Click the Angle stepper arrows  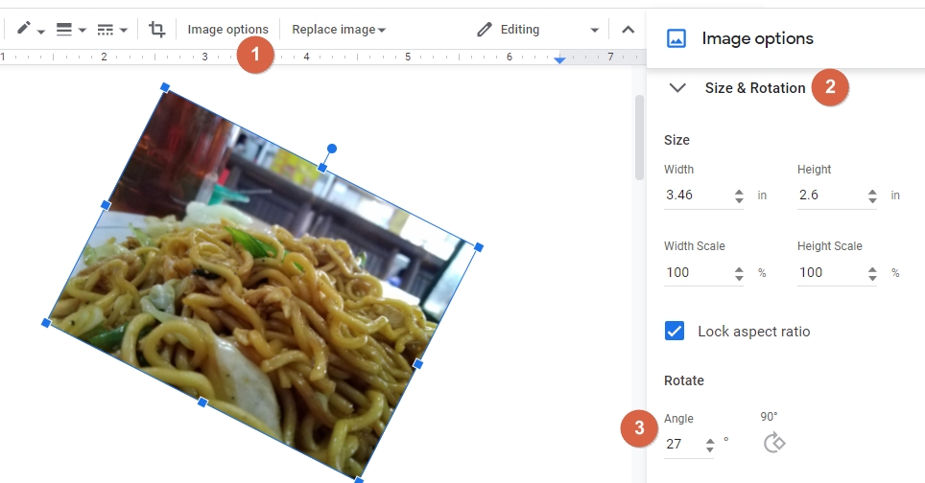pos(710,445)
